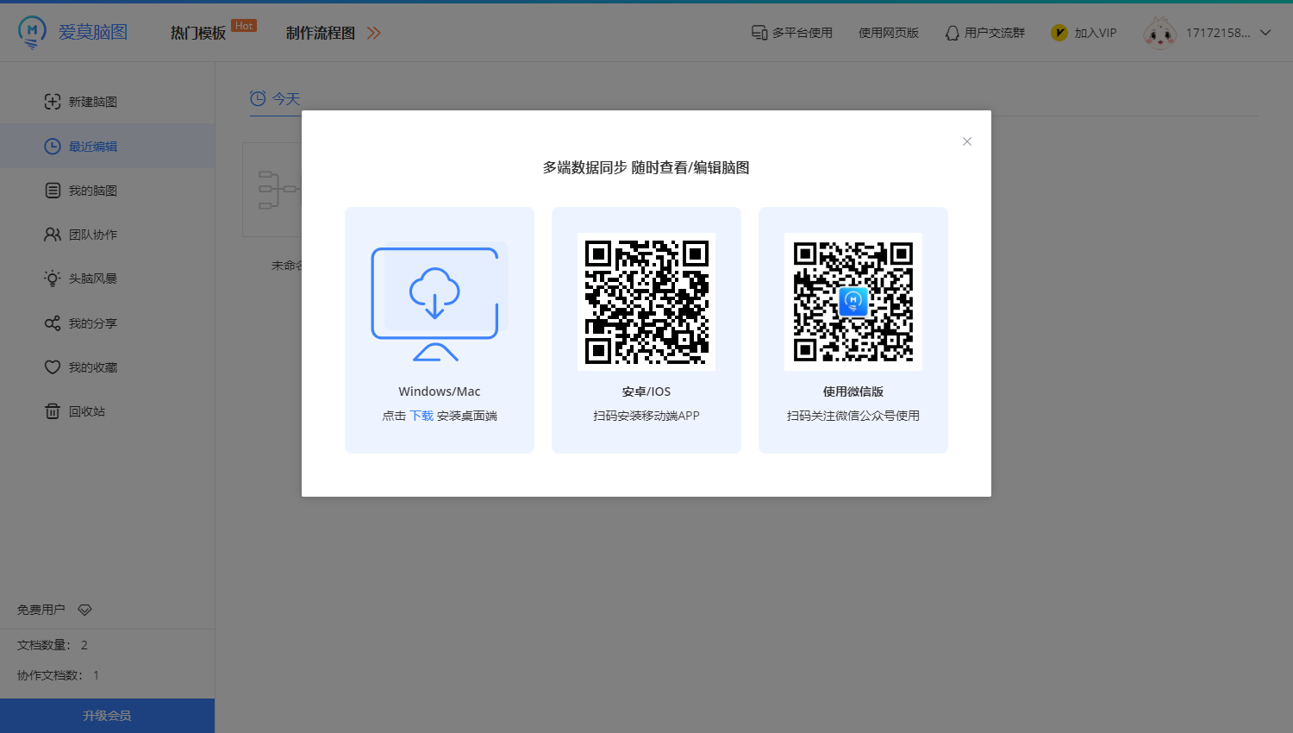Image resolution: width=1293 pixels, height=733 pixels.
Task: Click 协作文档数 collaboration count text
Action: click(x=59, y=675)
